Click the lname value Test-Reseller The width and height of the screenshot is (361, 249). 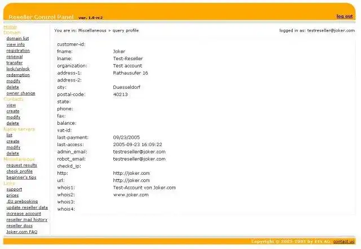click(128, 58)
